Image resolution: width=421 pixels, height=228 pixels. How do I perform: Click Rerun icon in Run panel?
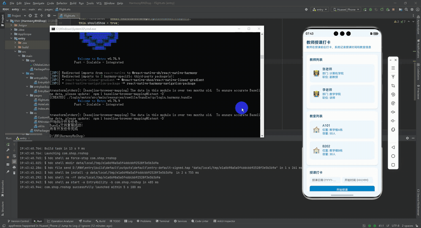(x=8, y=145)
